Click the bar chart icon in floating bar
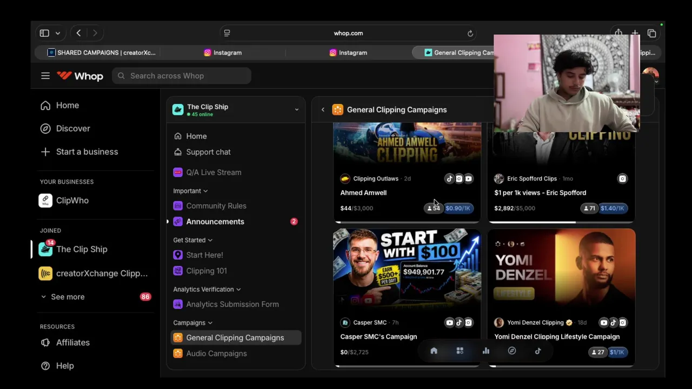Image resolution: width=692 pixels, height=389 pixels. click(x=486, y=351)
